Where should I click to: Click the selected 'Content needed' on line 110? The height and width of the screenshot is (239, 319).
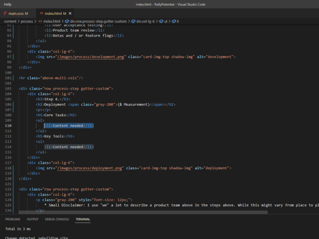(x=68, y=125)
